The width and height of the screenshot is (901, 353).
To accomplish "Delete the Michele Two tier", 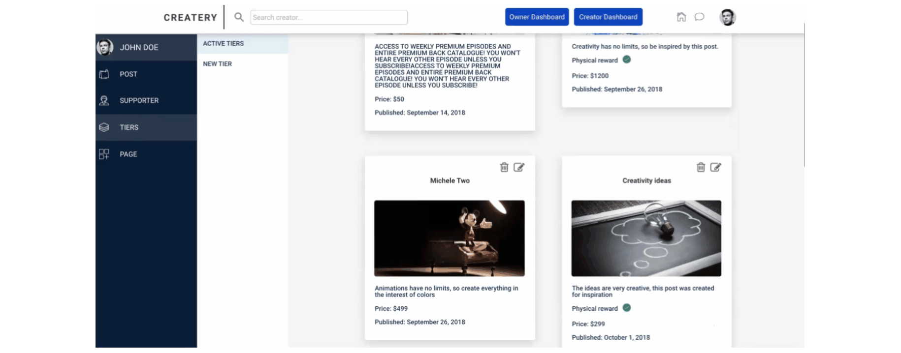I will click(x=504, y=167).
